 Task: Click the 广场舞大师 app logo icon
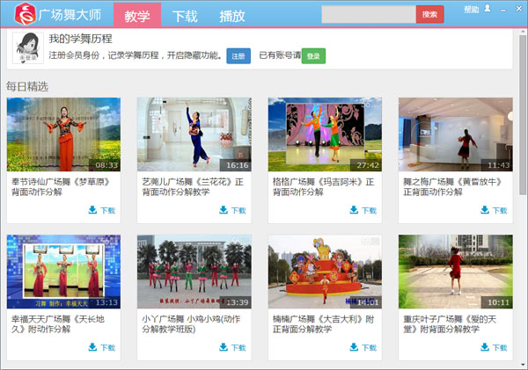tap(25, 15)
